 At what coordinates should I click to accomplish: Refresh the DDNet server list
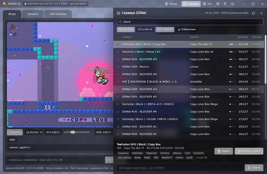coord(253,13)
